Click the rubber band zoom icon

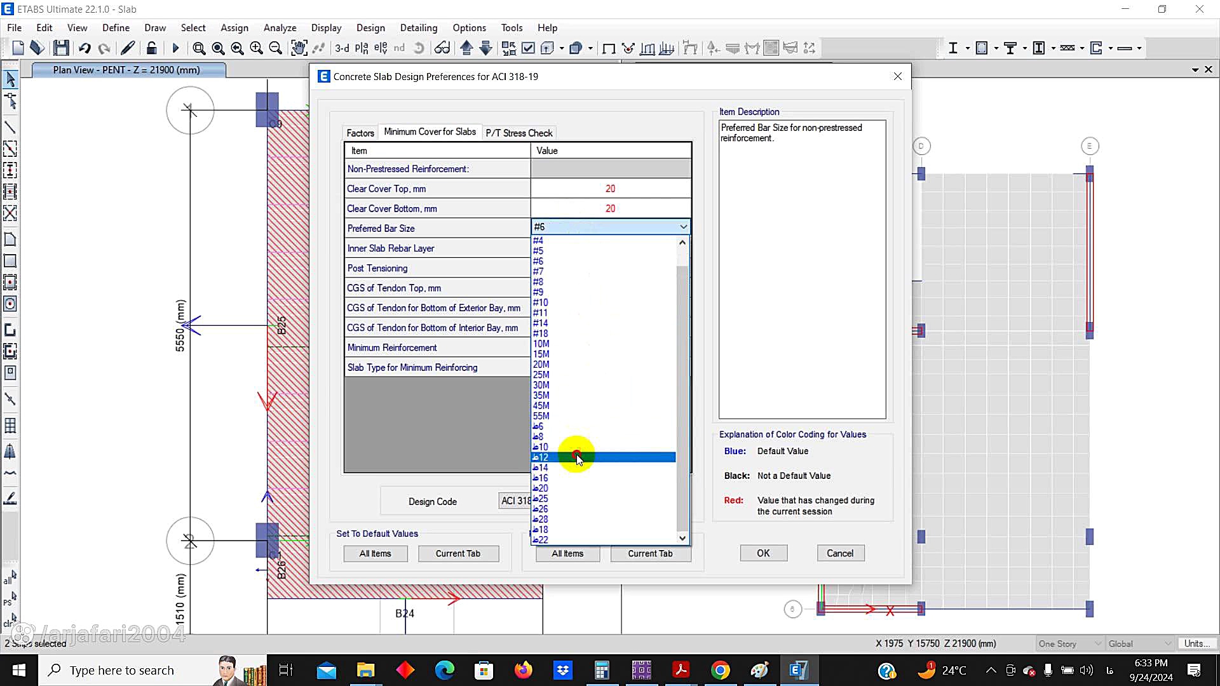click(x=199, y=48)
